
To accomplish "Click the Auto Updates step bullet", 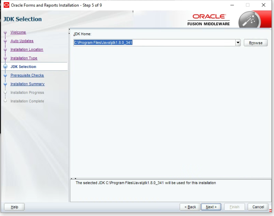I will point(5,41).
